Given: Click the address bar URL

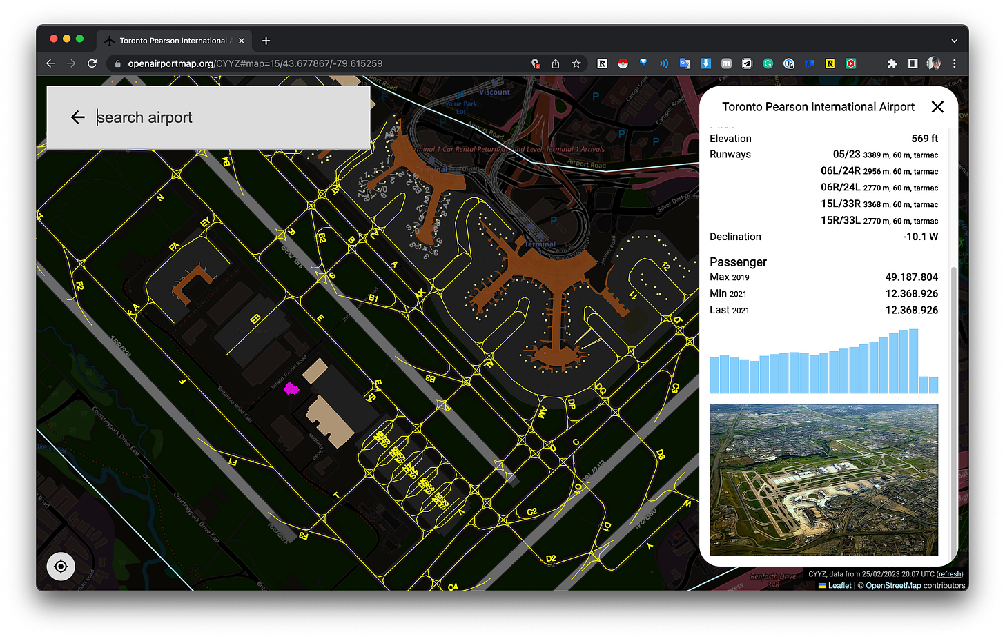Looking at the screenshot, I should (255, 63).
